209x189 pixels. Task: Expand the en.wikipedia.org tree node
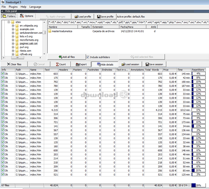pos(13,25)
